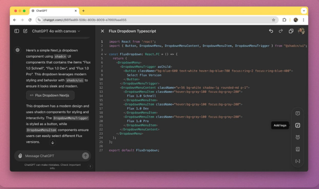Viewport: 319px width, 189px height.
Task: Click 'Select Flux Version' code text
Action: (144, 75)
